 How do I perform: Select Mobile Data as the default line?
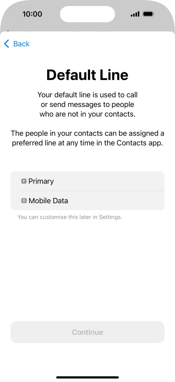pos(88,200)
